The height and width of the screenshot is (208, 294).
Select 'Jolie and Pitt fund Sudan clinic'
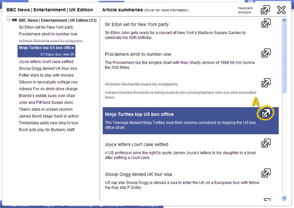(x=46, y=102)
